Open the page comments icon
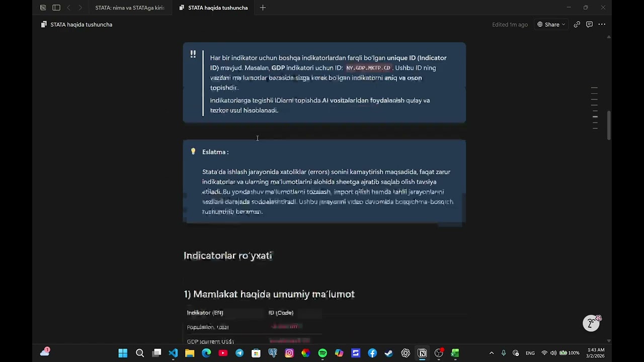Screen dimensions: 644x362 589,24
